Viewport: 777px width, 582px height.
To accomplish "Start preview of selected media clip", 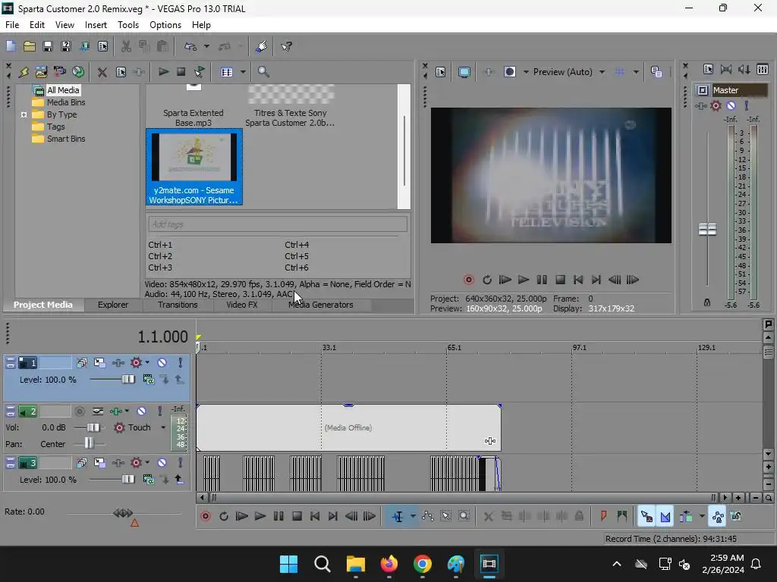I will coord(163,72).
